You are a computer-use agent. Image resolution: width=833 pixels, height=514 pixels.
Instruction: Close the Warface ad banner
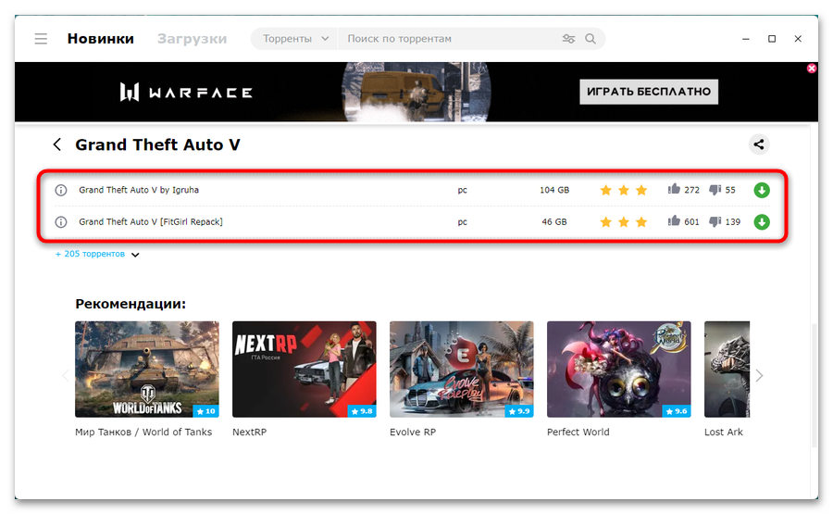click(x=811, y=68)
